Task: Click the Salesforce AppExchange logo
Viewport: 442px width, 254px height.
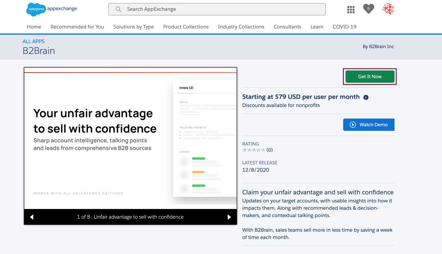Action: [x=51, y=9]
